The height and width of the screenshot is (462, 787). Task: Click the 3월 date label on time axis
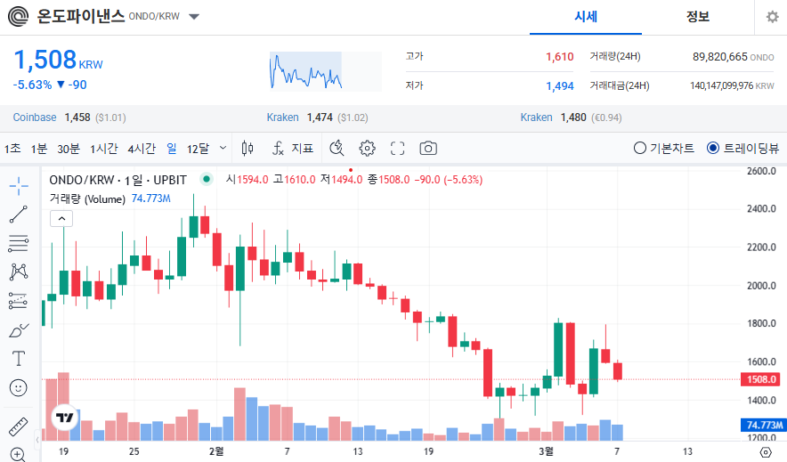(546, 451)
